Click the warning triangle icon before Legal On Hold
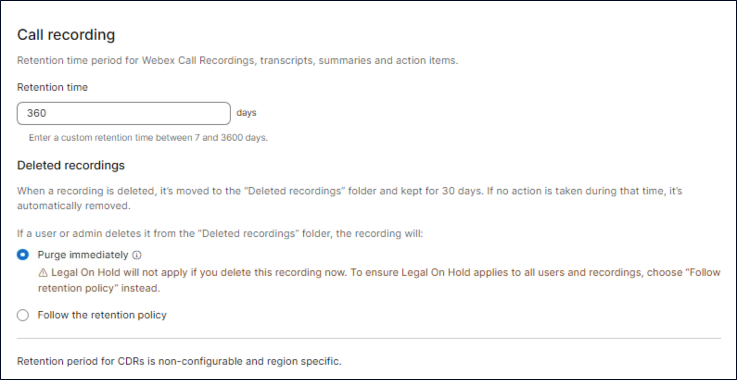737x380 pixels. [x=43, y=273]
